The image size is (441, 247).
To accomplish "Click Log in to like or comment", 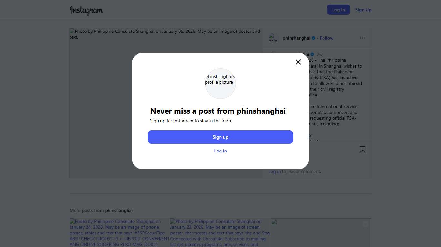I will 274,171.
